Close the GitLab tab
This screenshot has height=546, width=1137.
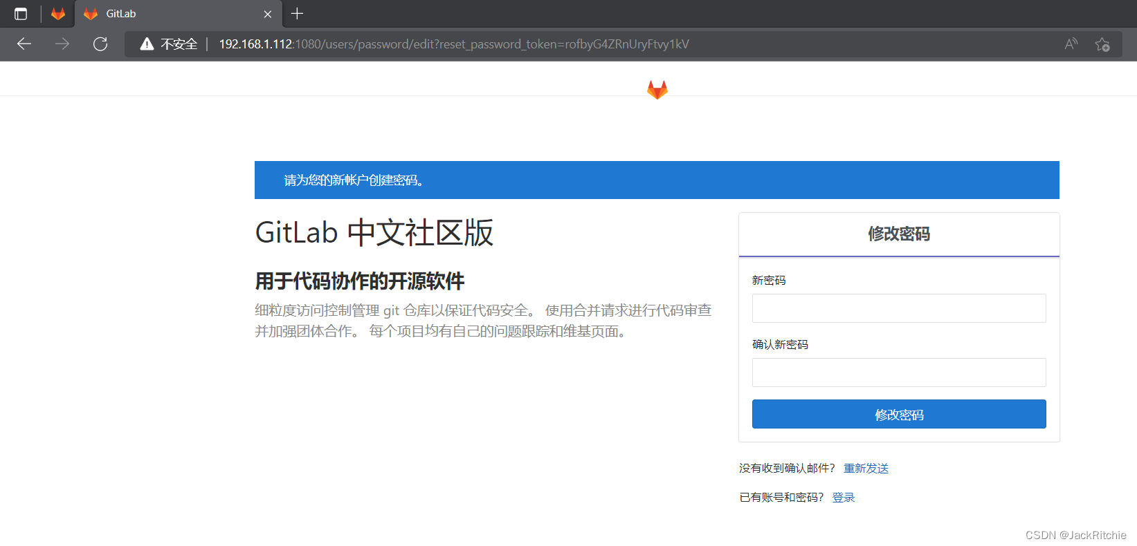pos(268,14)
